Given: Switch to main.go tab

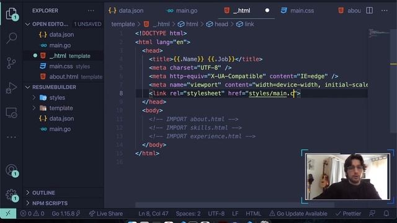Looking at the screenshot, I should point(182,11).
